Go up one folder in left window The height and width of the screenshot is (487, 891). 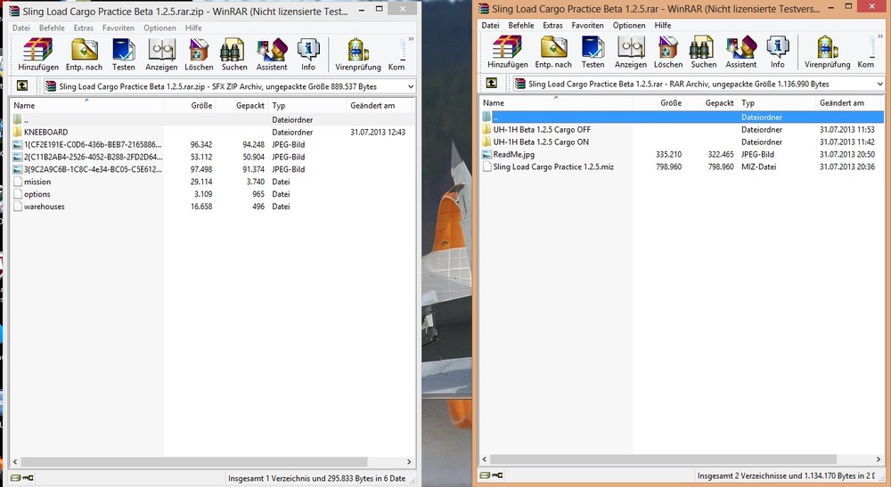pyautogui.click(x=22, y=85)
